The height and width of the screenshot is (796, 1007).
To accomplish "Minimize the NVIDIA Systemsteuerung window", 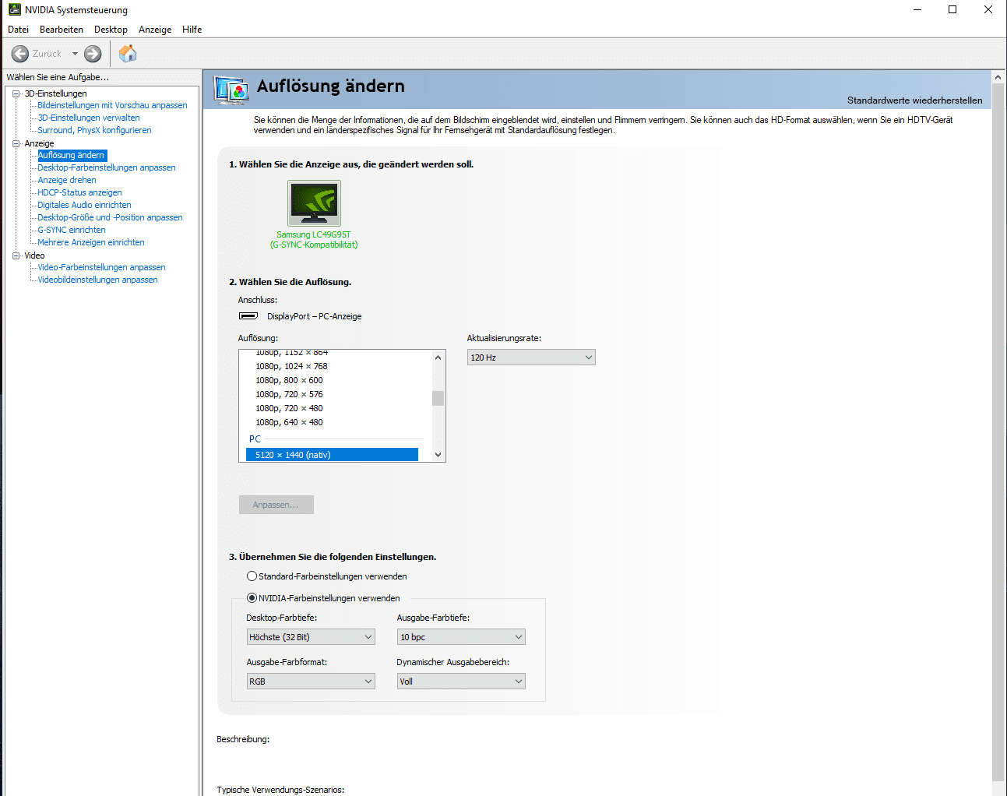I will point(917,9).
